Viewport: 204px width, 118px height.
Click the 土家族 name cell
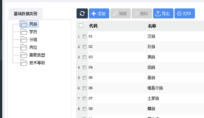(x=175, y=98)
